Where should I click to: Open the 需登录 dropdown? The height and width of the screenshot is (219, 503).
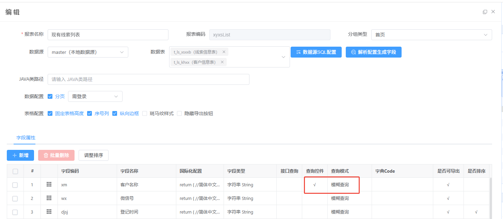click(95, 96)
